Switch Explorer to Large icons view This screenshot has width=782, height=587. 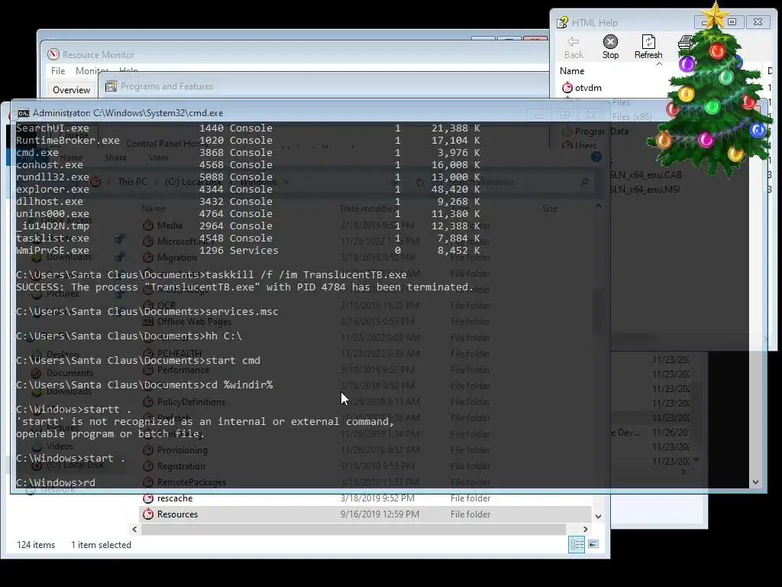coord(593,544)
